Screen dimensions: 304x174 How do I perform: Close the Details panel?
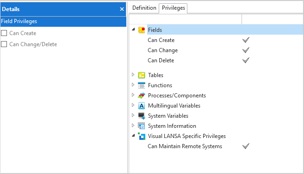pos(122,9)
